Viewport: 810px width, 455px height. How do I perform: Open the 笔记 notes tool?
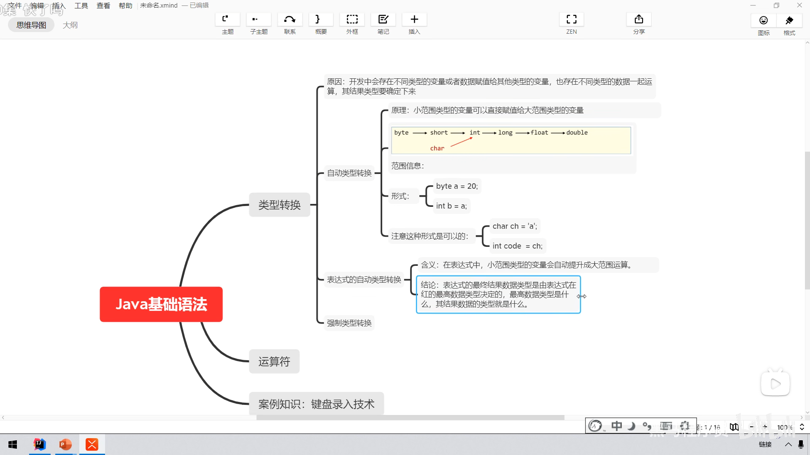coord(383,20)
